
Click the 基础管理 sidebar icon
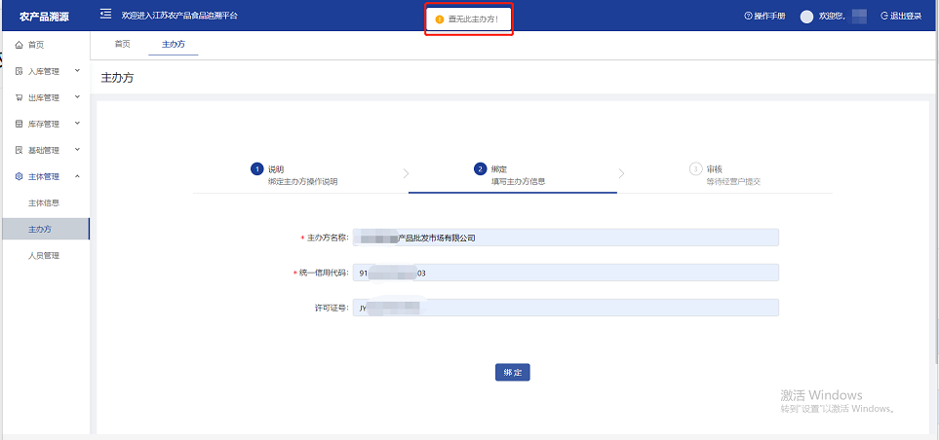pos(19,150)
